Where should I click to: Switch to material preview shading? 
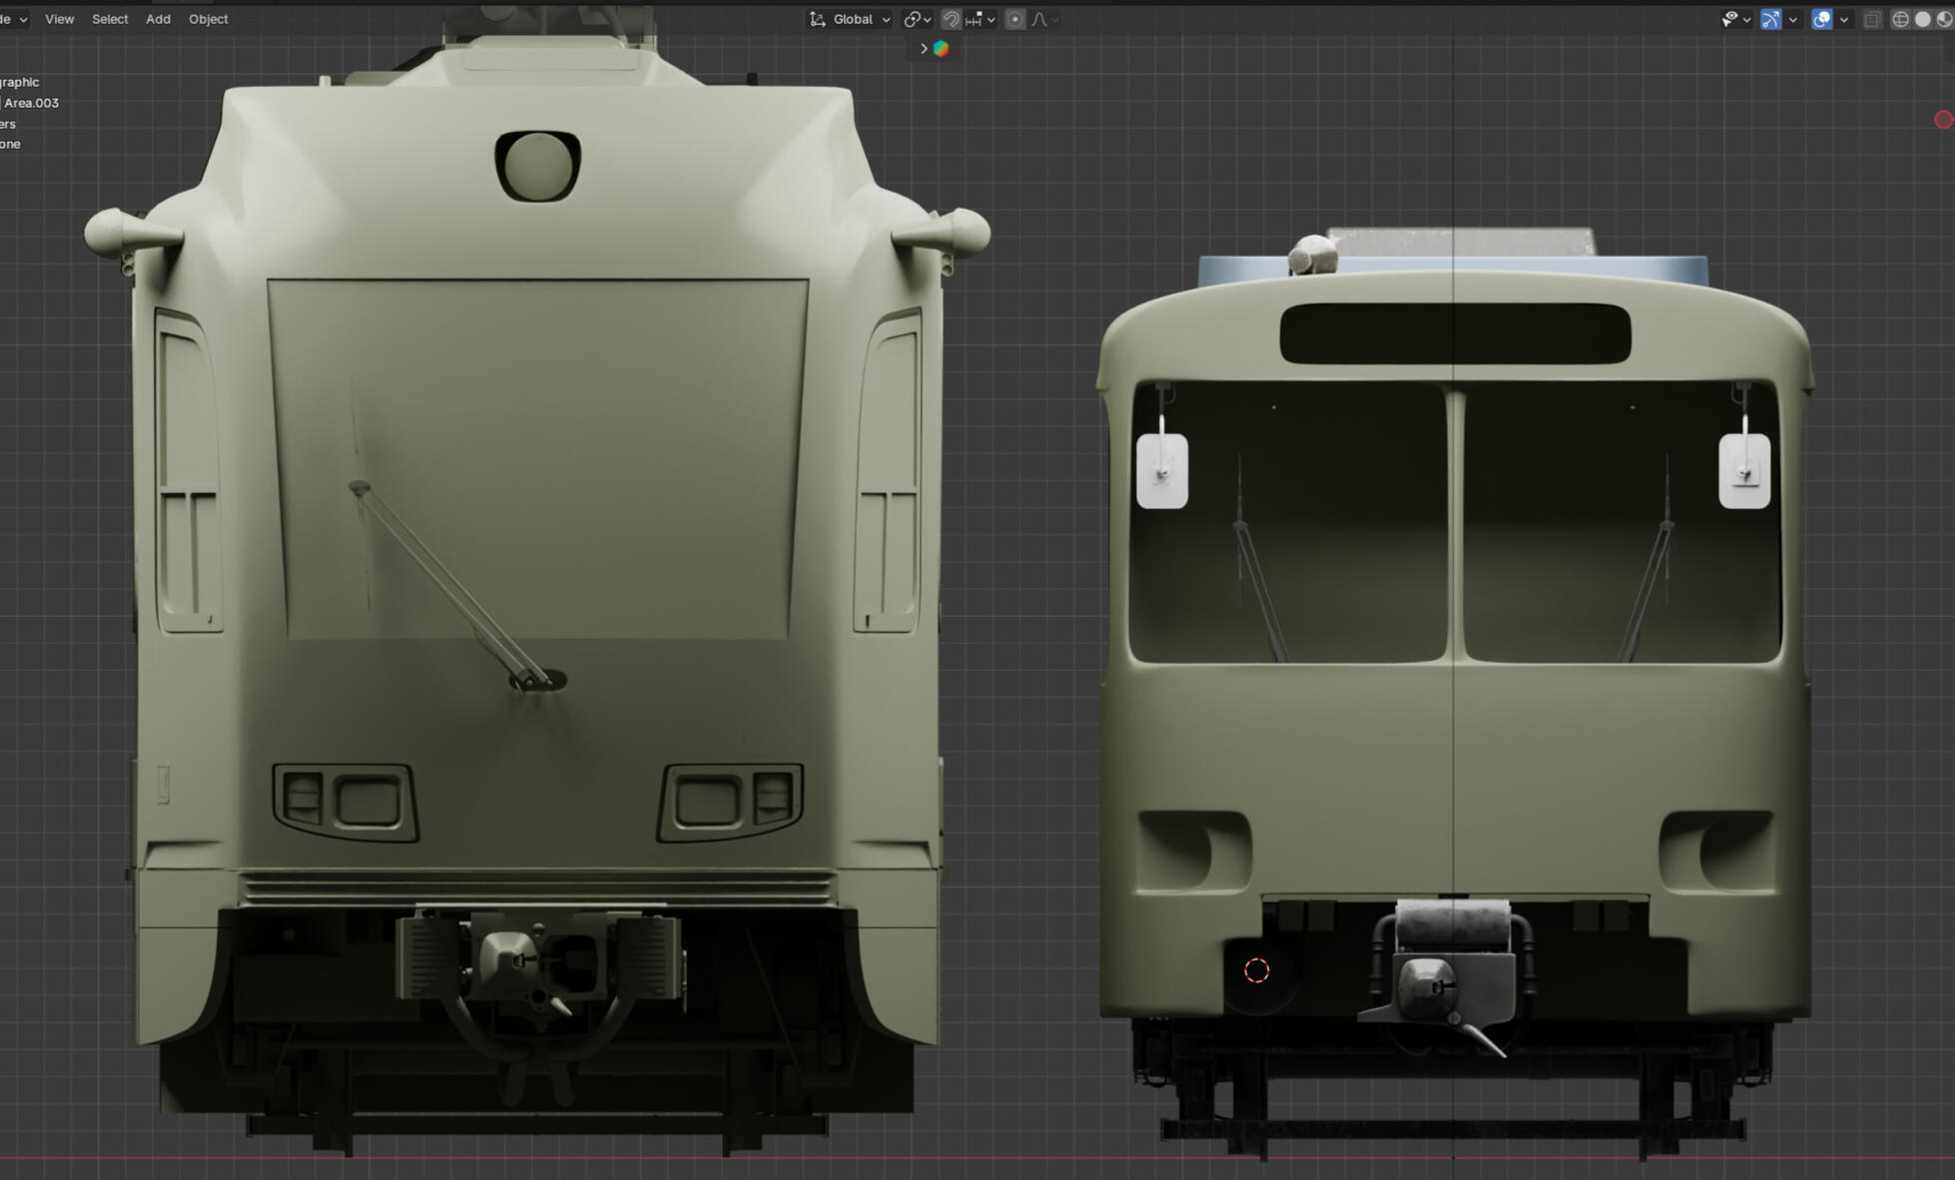pos(1944,19)
